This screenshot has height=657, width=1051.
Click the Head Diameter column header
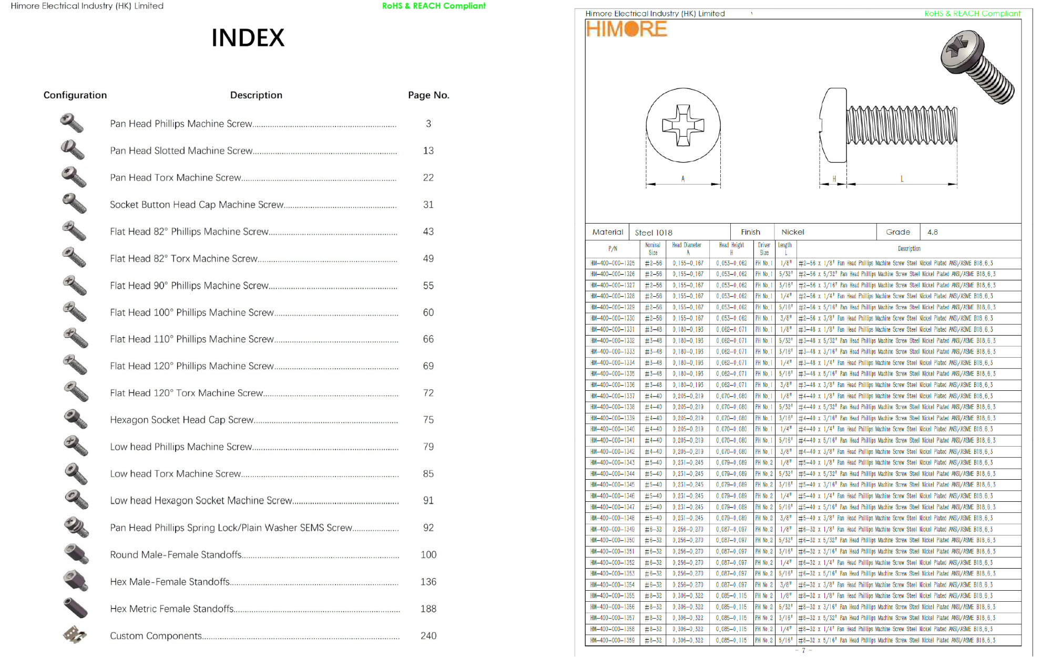click(x=686, y=248)
